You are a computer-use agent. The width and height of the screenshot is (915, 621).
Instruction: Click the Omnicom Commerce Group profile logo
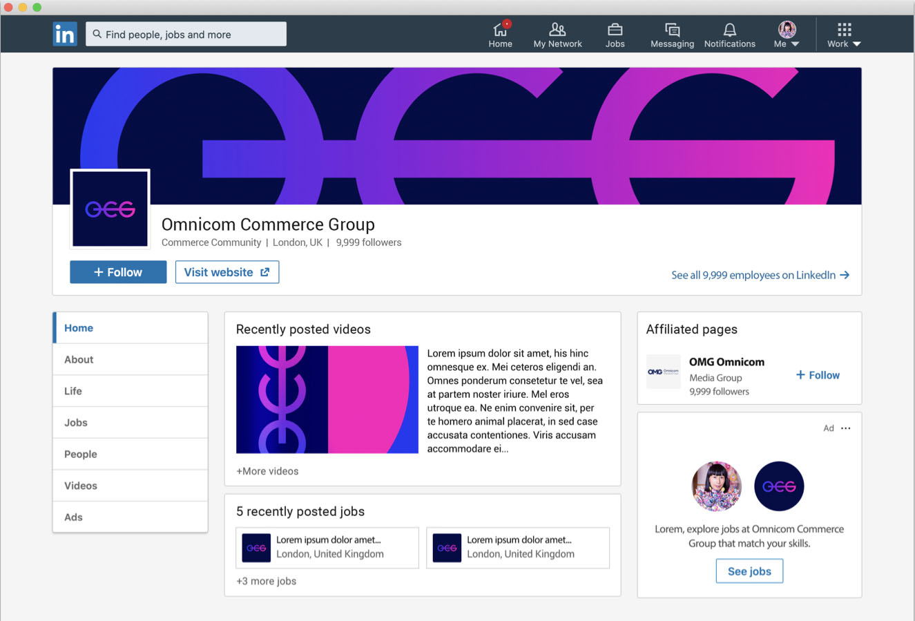[x=110, y=209]
